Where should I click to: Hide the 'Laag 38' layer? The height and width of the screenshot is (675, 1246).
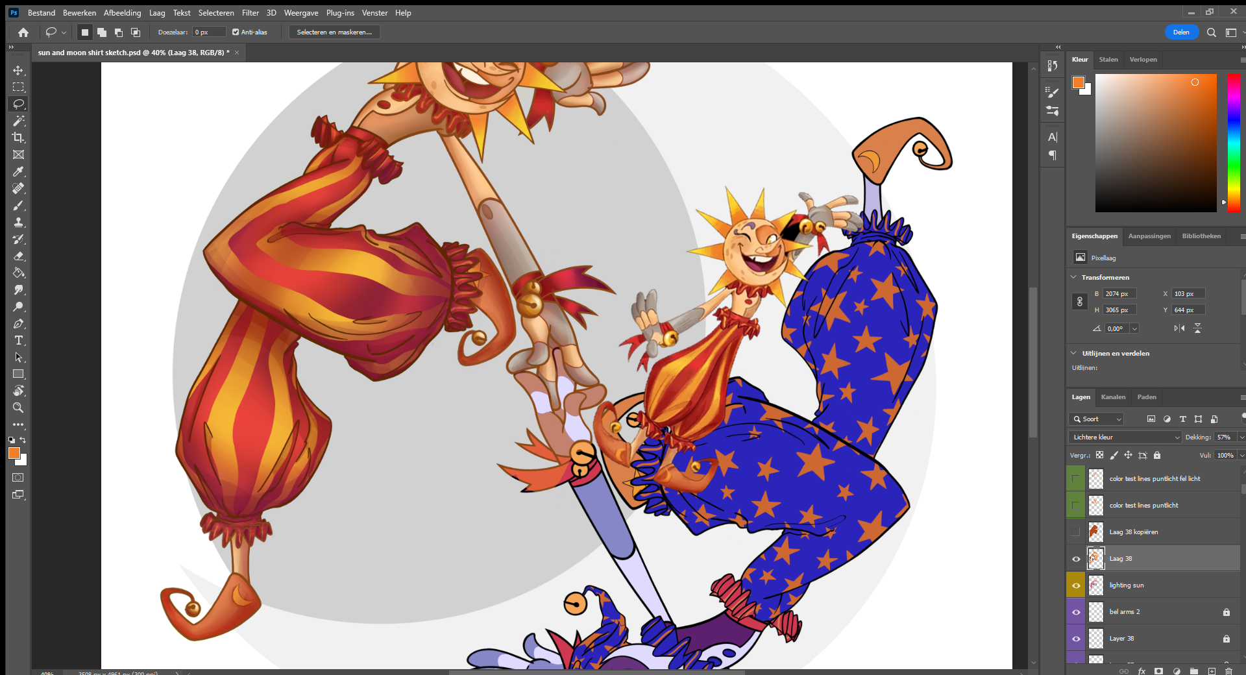[1075, 559]
